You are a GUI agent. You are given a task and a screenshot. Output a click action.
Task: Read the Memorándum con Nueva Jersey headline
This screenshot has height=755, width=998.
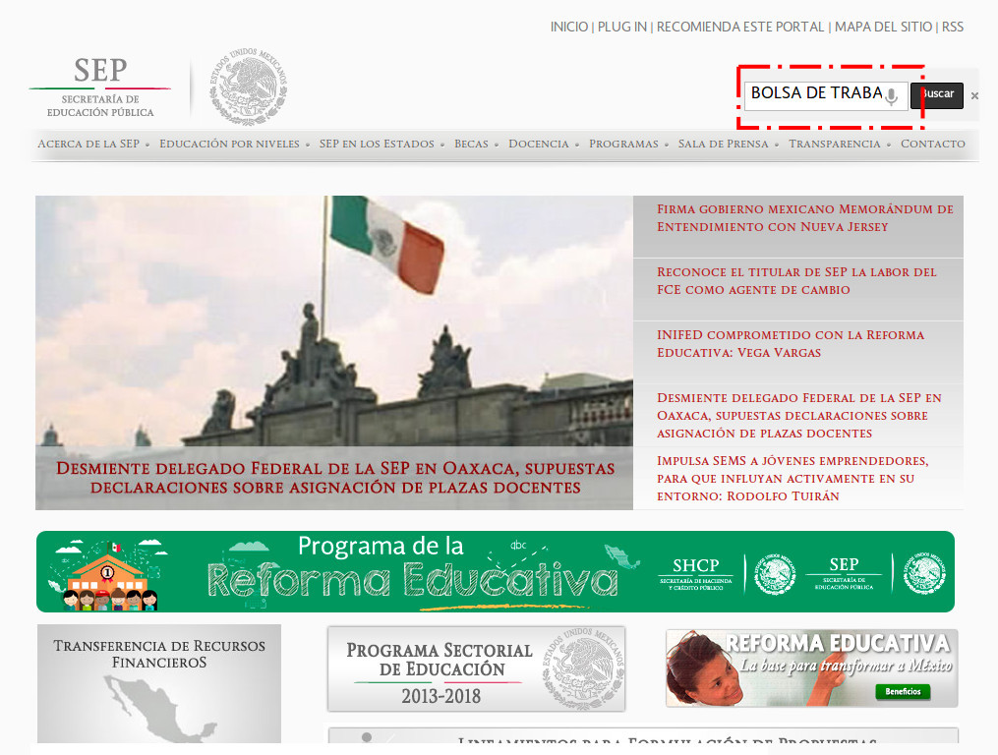click(x=804, y=218)
